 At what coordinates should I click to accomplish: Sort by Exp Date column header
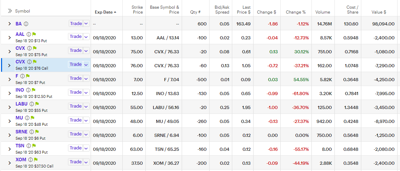[x=106, y=12]
